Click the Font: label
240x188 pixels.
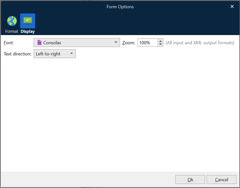[x=9, y=43]
